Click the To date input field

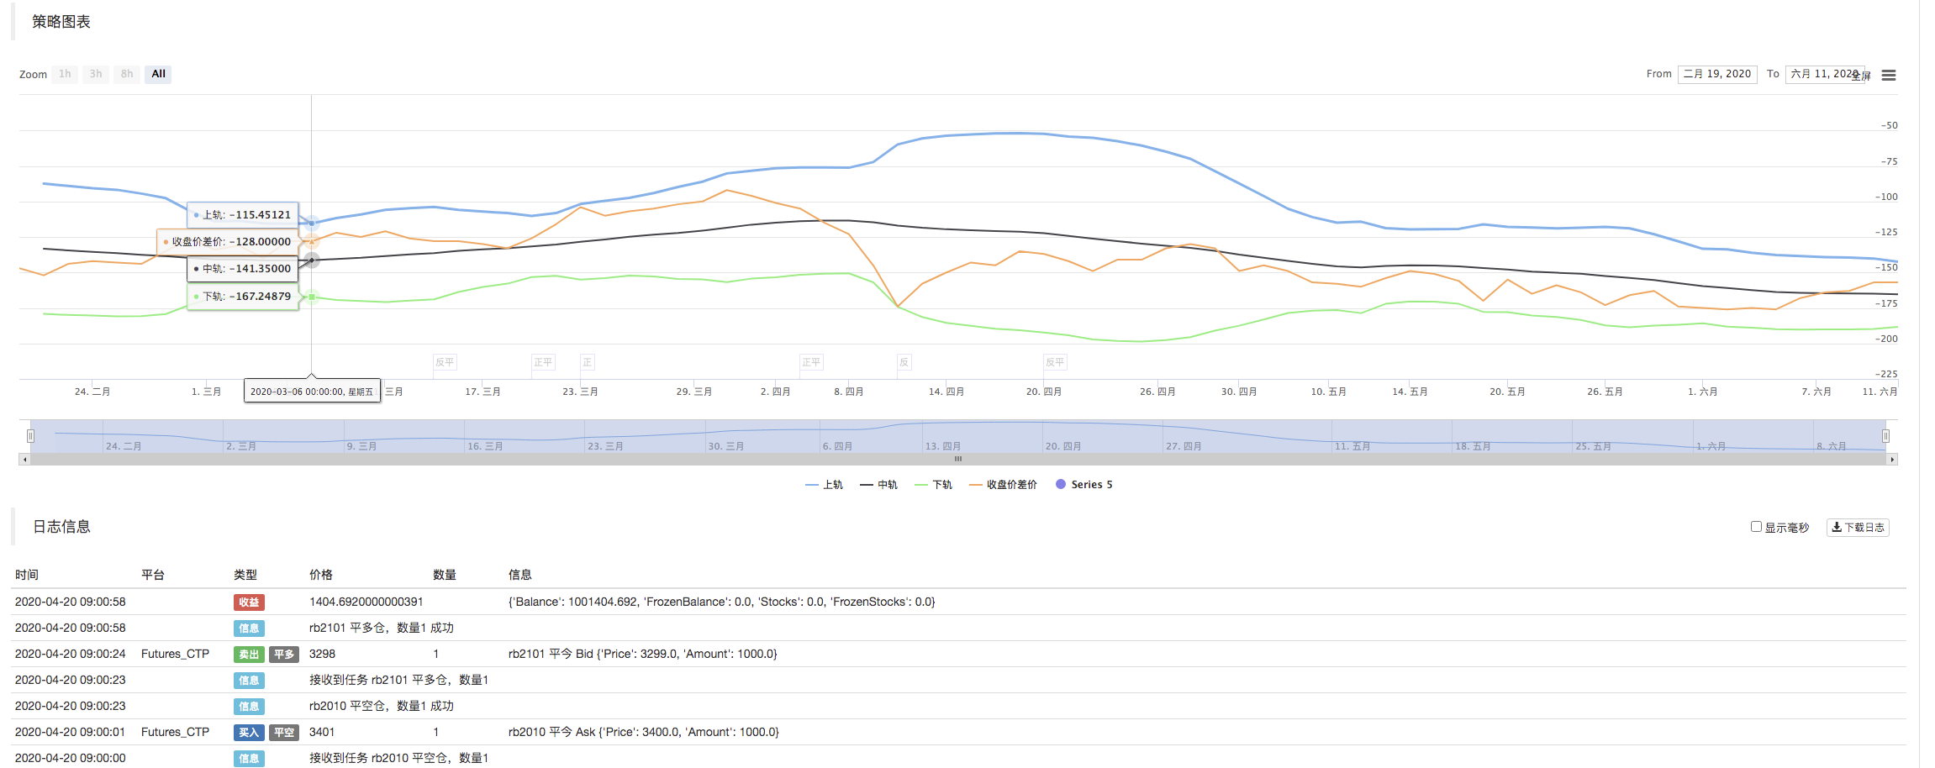click(x=1825, y=74)
